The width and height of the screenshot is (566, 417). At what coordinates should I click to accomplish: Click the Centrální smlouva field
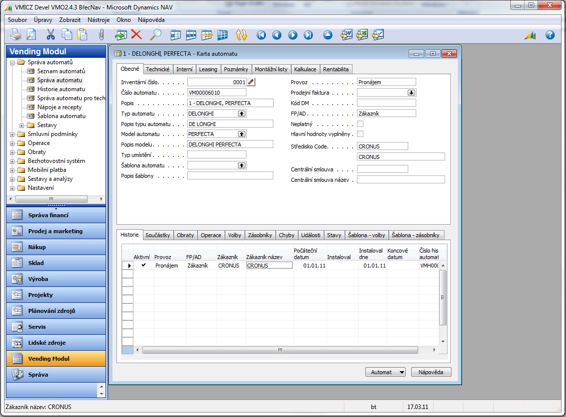click(x=382, y=169)
